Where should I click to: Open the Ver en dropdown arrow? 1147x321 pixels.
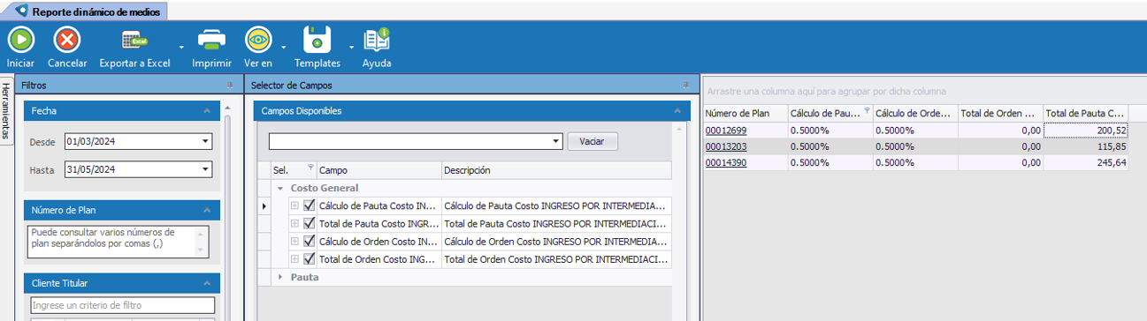tap(283, 48)
